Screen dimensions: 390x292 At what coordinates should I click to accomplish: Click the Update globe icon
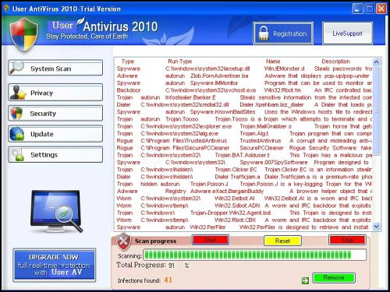[17, 134]
